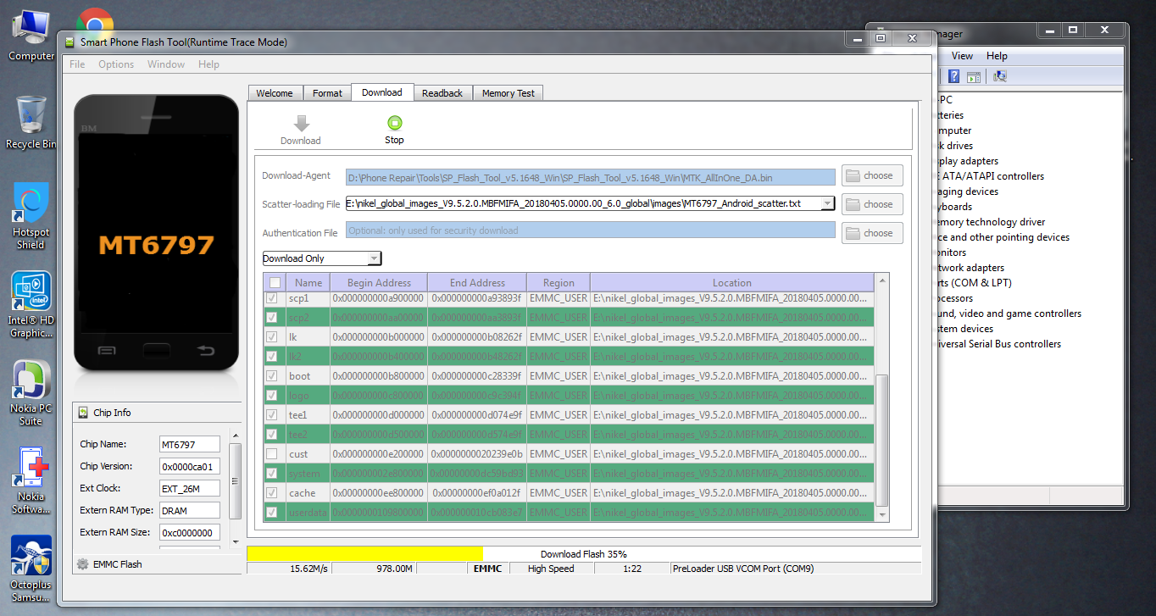This screenshot has width=1156, height=616.
Task: Open the File menu
Action: [x=77, y=64]
